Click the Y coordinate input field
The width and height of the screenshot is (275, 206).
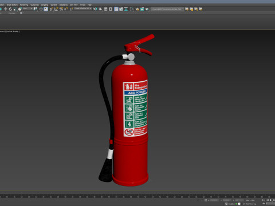pos(227,200)
